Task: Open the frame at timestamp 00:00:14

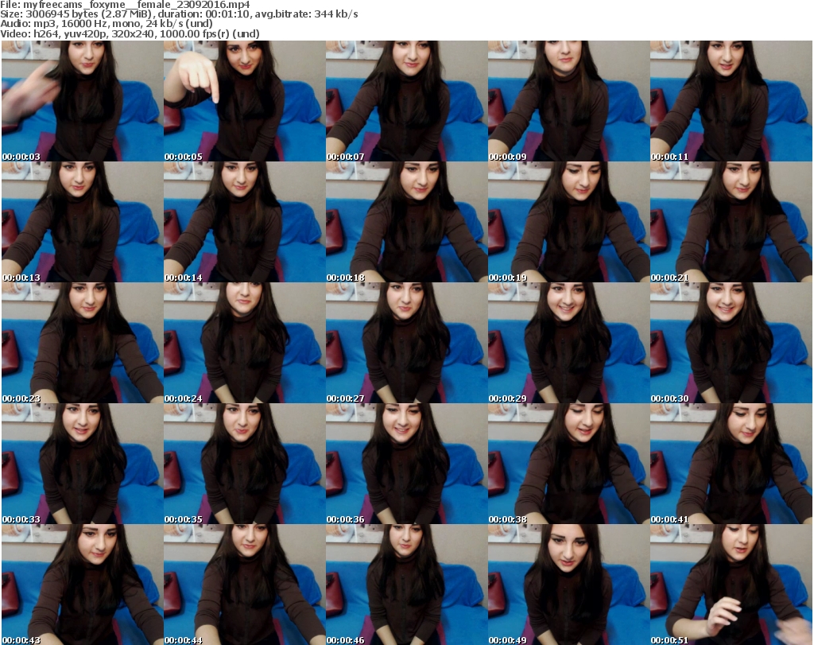Action: click(245, 222)
